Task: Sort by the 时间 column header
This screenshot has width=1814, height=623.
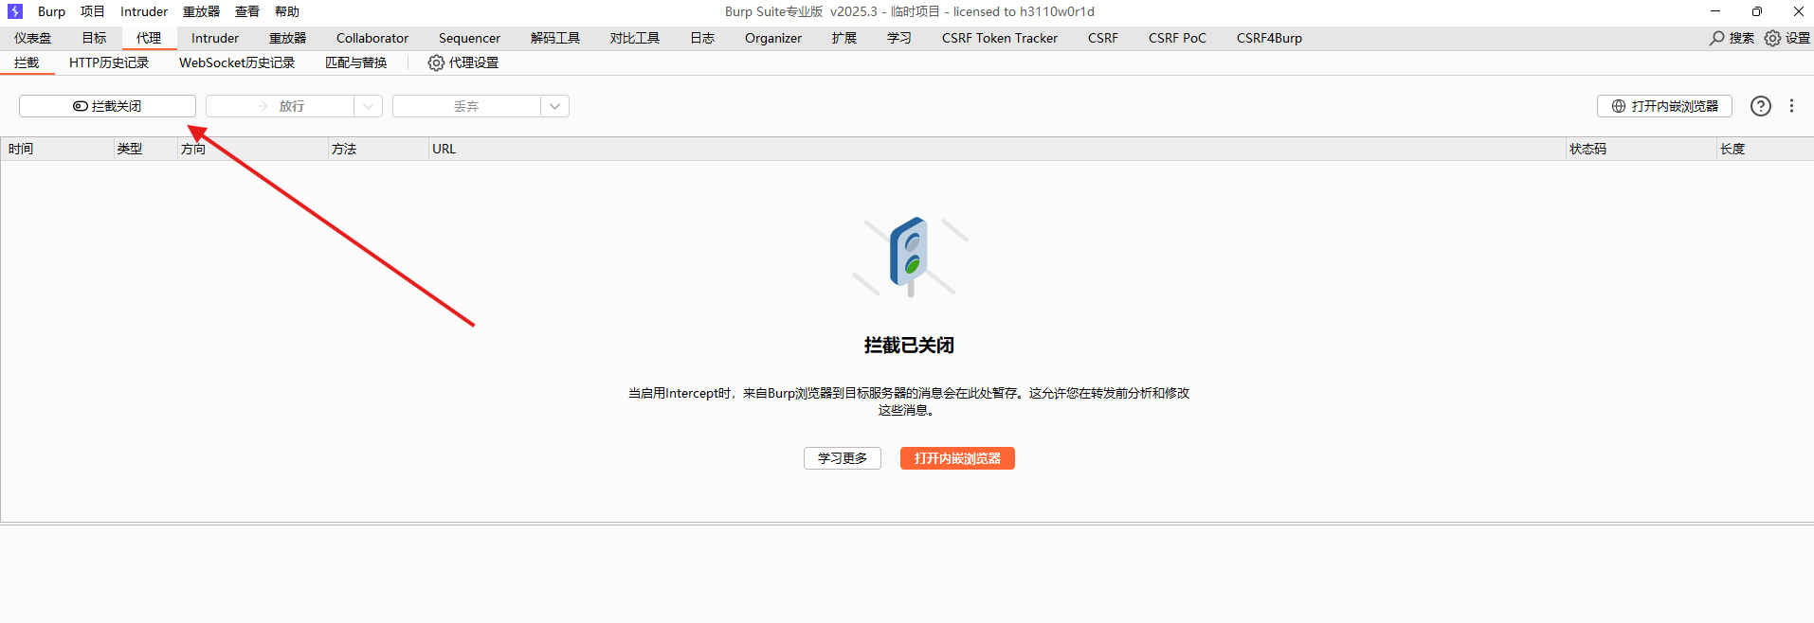Action: pos(57,149)
